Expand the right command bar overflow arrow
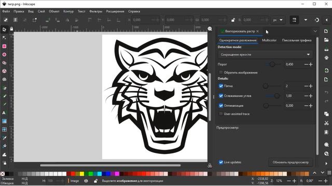 click(326, 163)
